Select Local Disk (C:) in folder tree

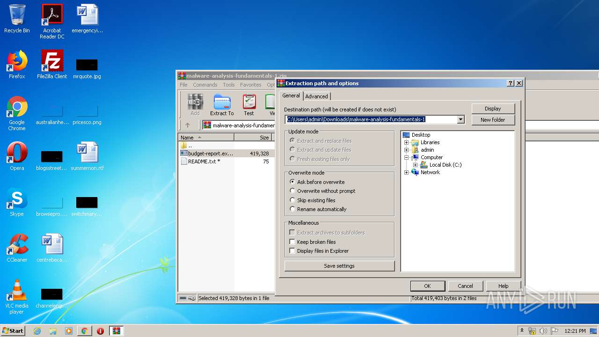click(x=446, y=165)
